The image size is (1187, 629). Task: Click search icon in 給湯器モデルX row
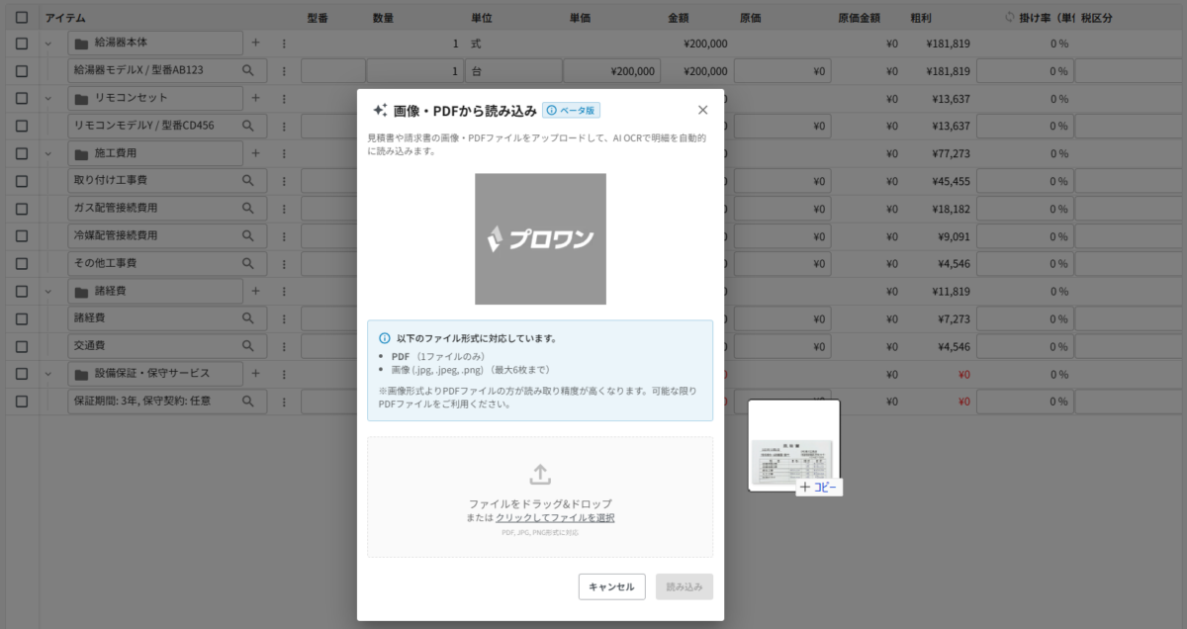[x=248, y=71]
